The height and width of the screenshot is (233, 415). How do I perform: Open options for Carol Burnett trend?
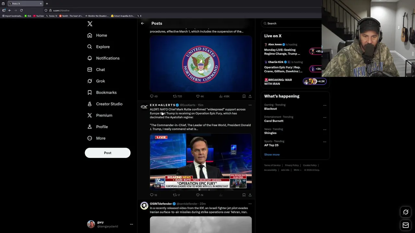click(325, 117)
